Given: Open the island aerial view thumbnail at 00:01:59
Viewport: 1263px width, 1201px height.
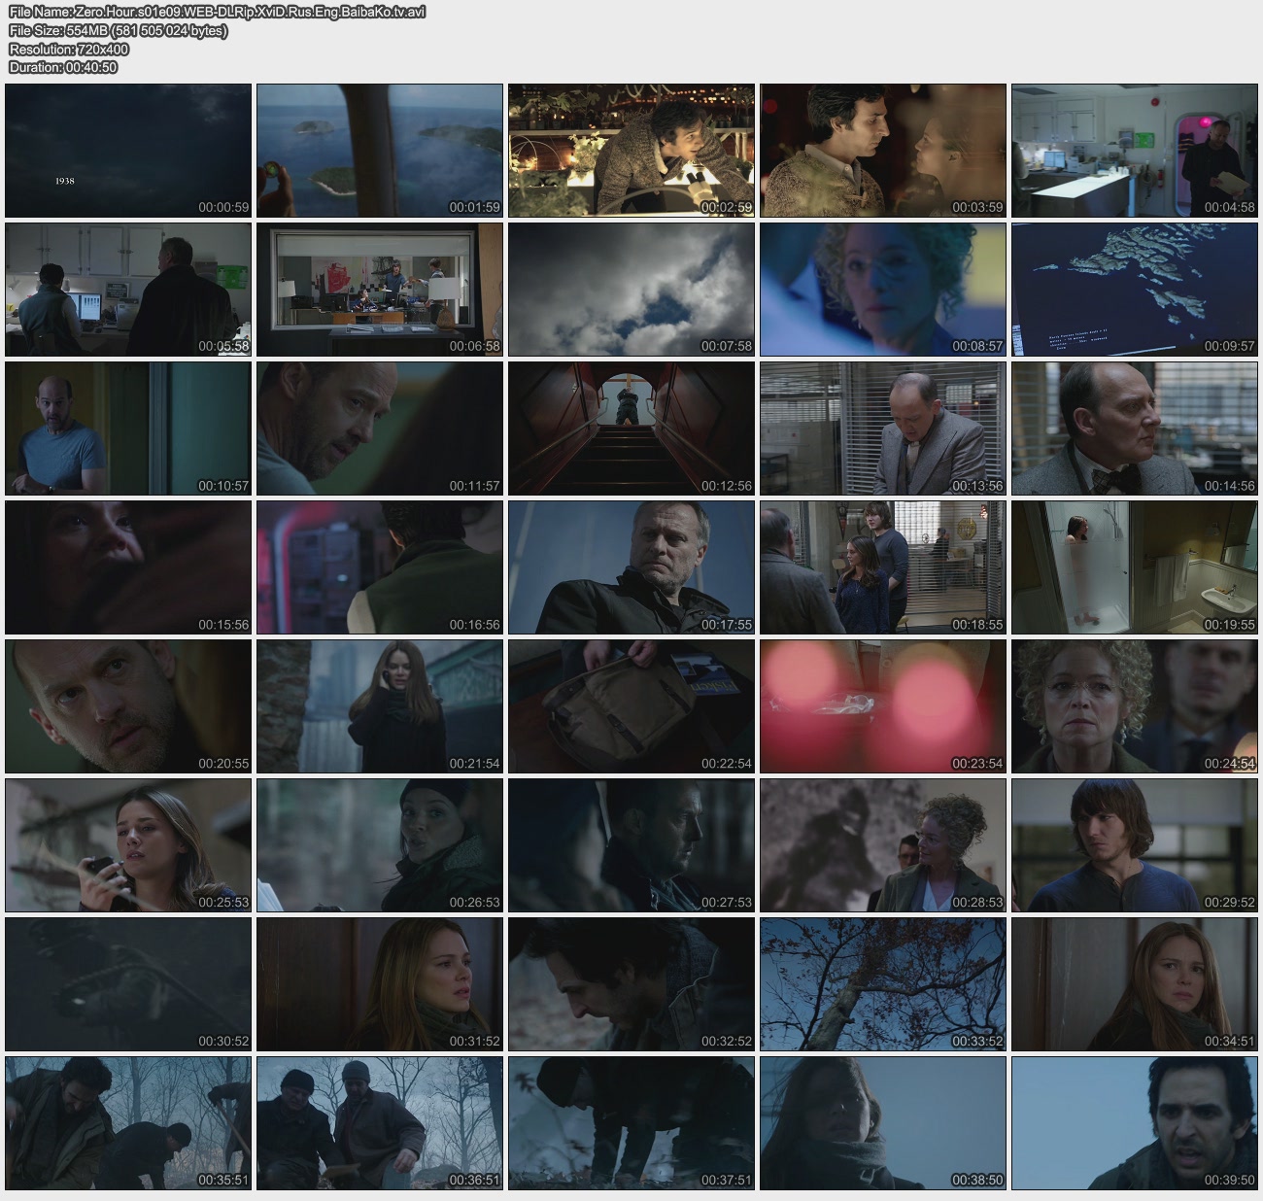Looking at the screenshot, I should click(x=380, y=151).
